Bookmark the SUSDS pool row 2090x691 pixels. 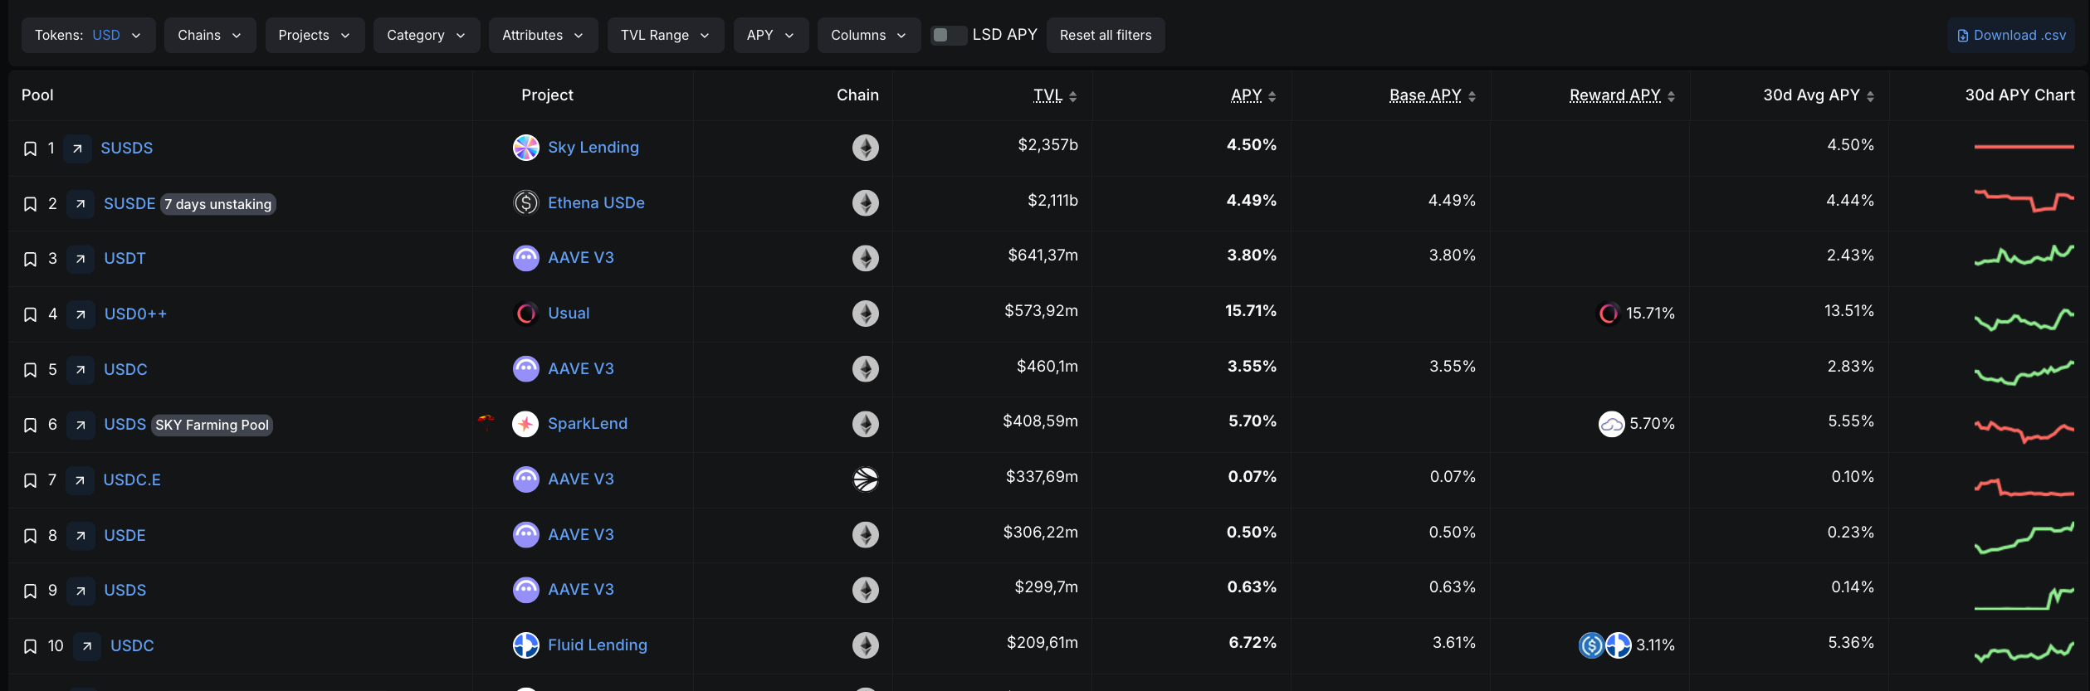(30, 148)
